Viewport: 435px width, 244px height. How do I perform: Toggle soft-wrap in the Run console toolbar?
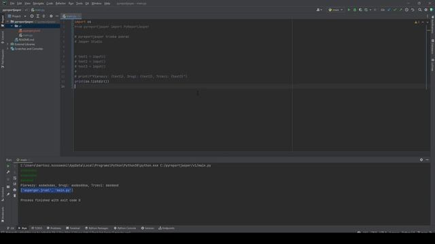pyautogui.click(x=15, y=178)
